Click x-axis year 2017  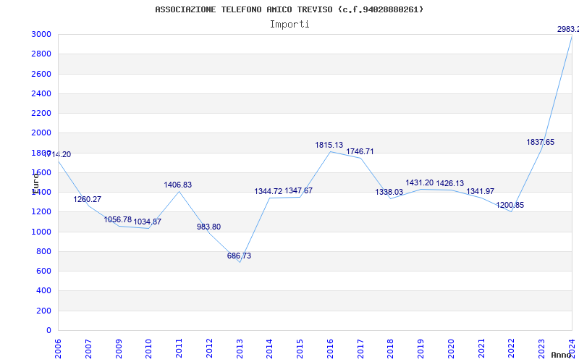(x=360, y=349)
